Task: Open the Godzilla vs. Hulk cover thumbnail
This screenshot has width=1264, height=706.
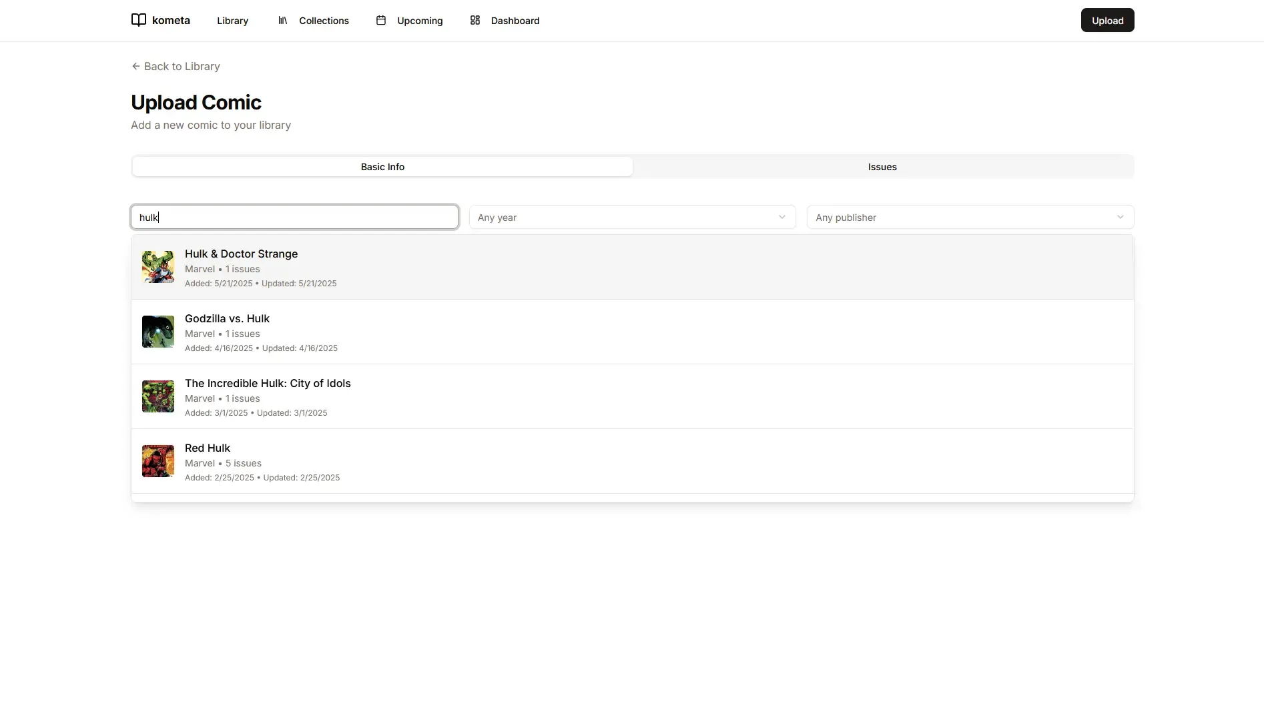Action: 158,332
